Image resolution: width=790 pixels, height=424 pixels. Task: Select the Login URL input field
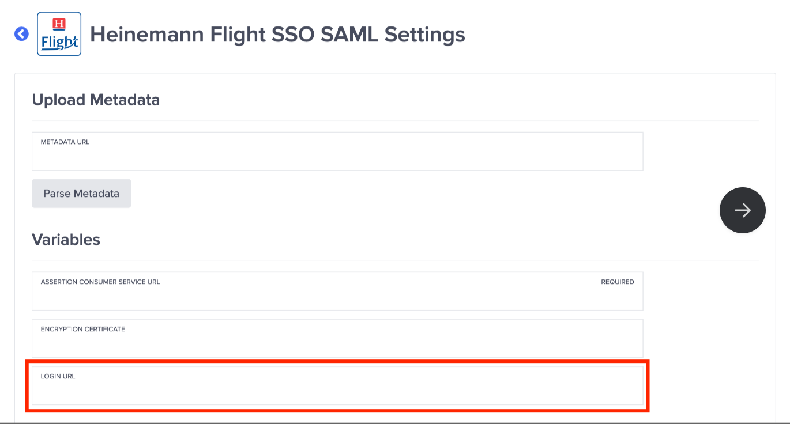[337, 391]
